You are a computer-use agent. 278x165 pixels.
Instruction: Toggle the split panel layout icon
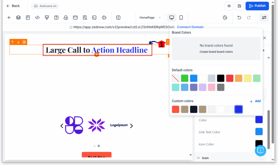coord(118,18)
